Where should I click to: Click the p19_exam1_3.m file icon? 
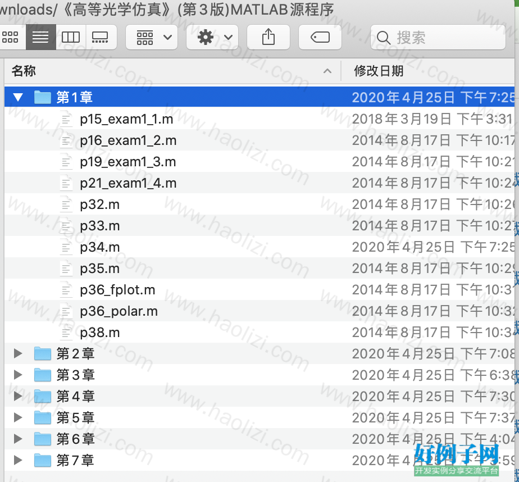point(66,162)
